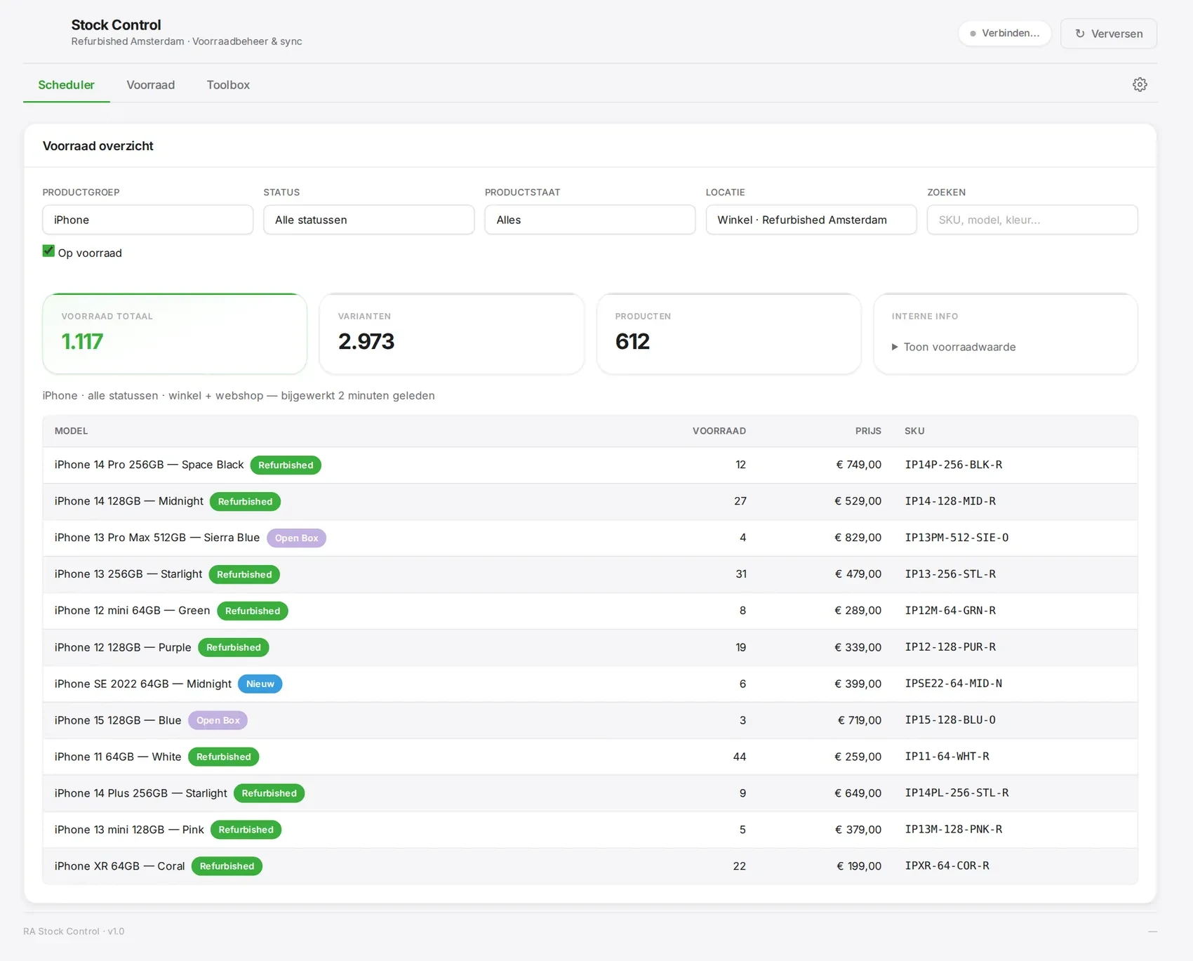The image size is (1193, 961).
Task: Select the Voorraad totaal 1.117 card
Action: [x=175, y=334]
